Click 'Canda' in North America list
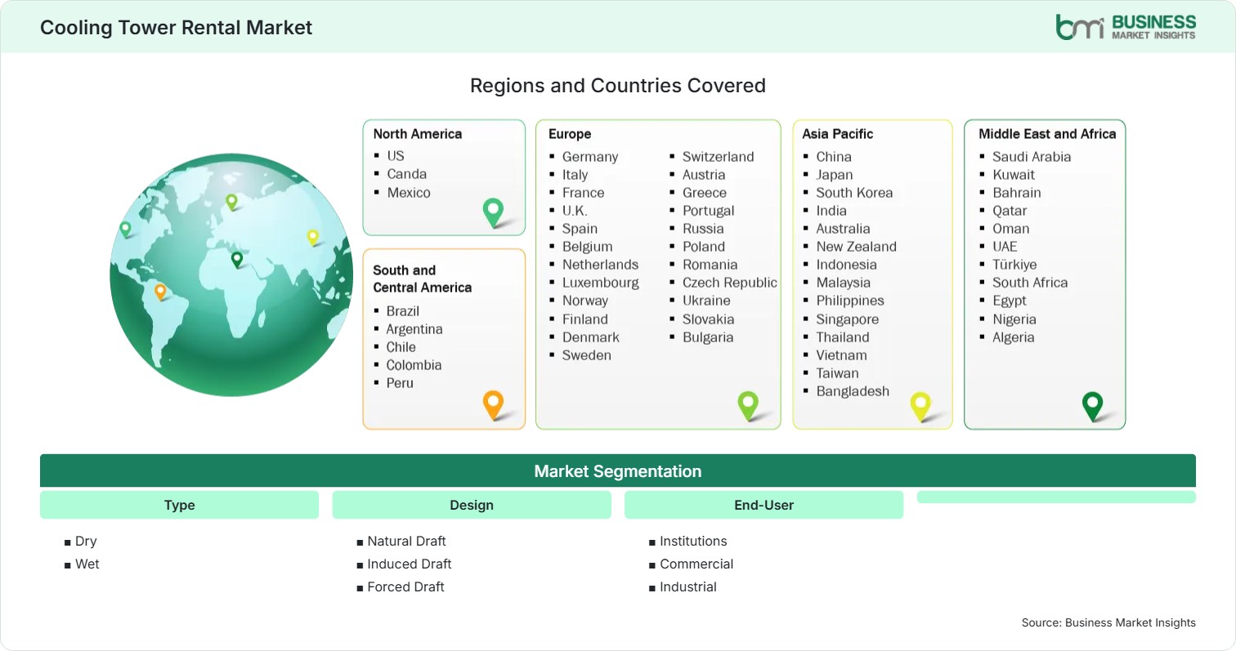1236x651 pixels. 407,173
